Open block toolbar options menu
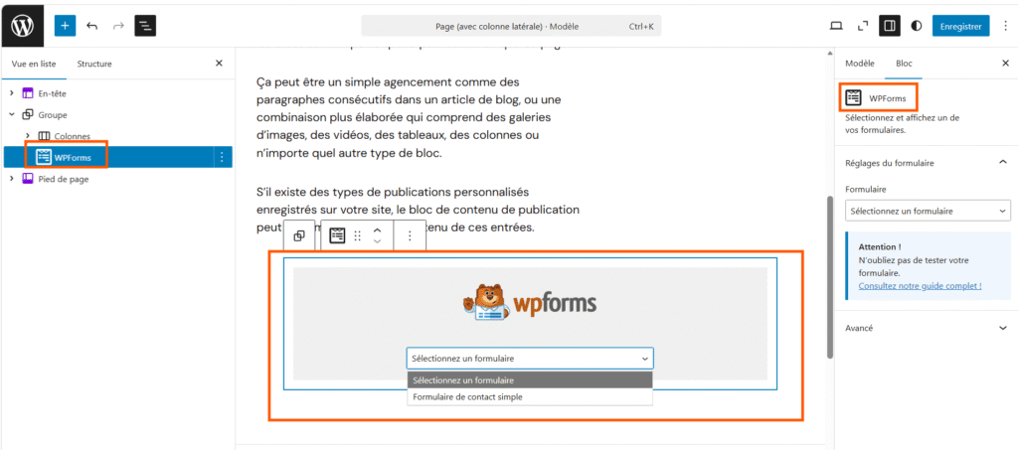 (410, 236)
